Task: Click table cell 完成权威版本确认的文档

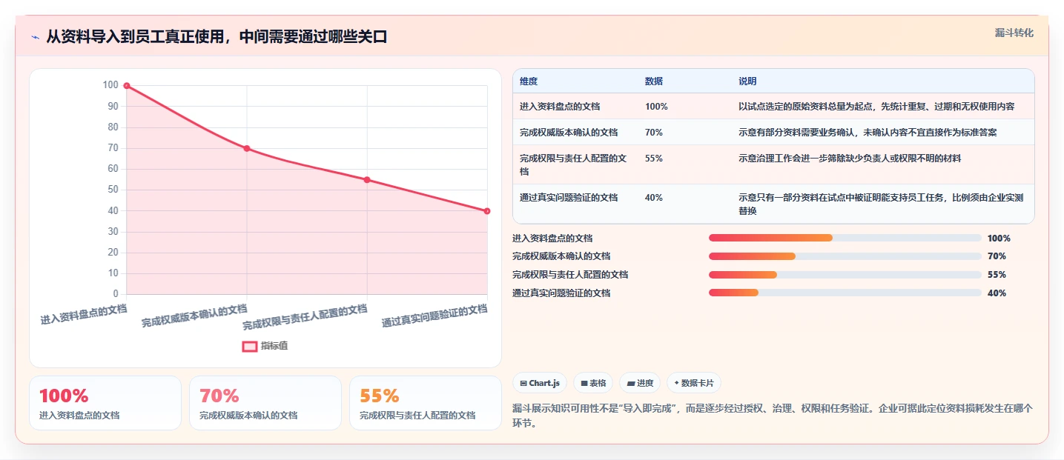Action: click(569, 133)
